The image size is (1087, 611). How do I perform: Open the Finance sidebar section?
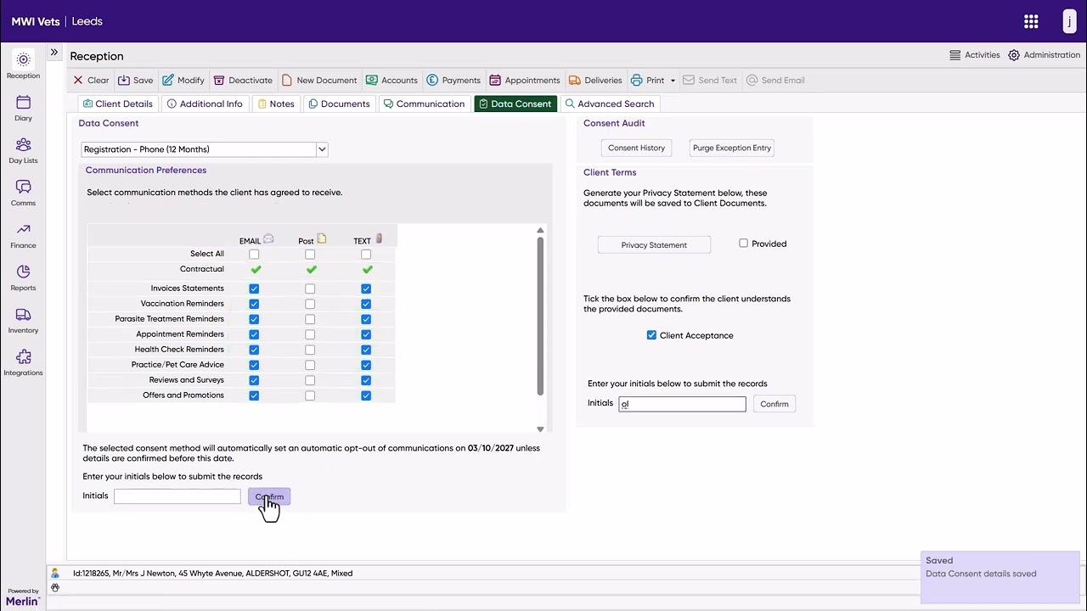pyautogui.click(x=23, y=235)
